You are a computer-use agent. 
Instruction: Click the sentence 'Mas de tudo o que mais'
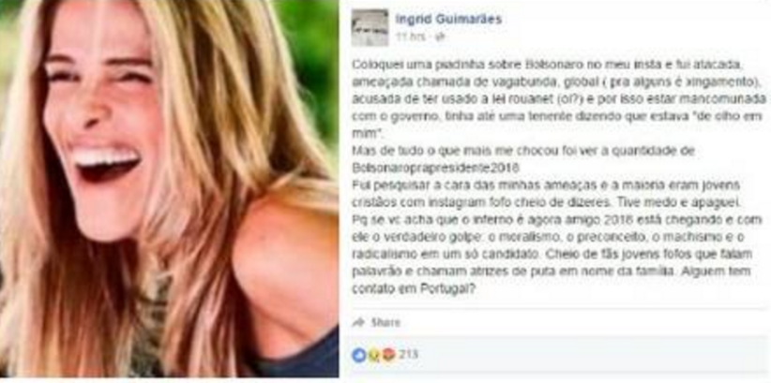(523, 151)
